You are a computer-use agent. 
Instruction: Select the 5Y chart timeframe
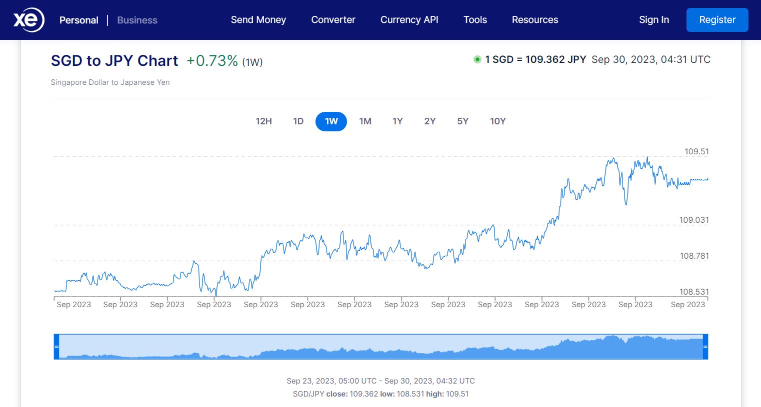click(462, 121)
